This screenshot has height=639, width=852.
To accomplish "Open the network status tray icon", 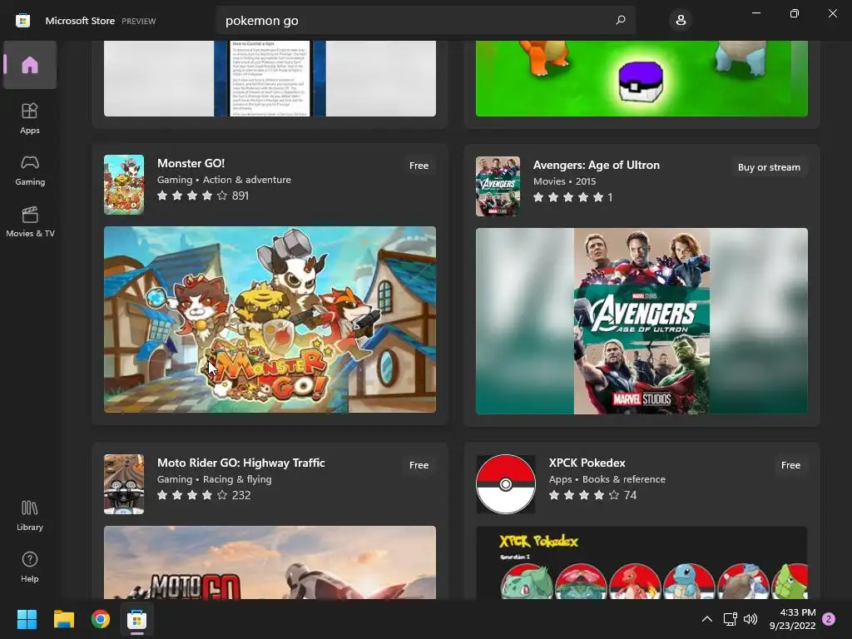I will coord(730,619).
